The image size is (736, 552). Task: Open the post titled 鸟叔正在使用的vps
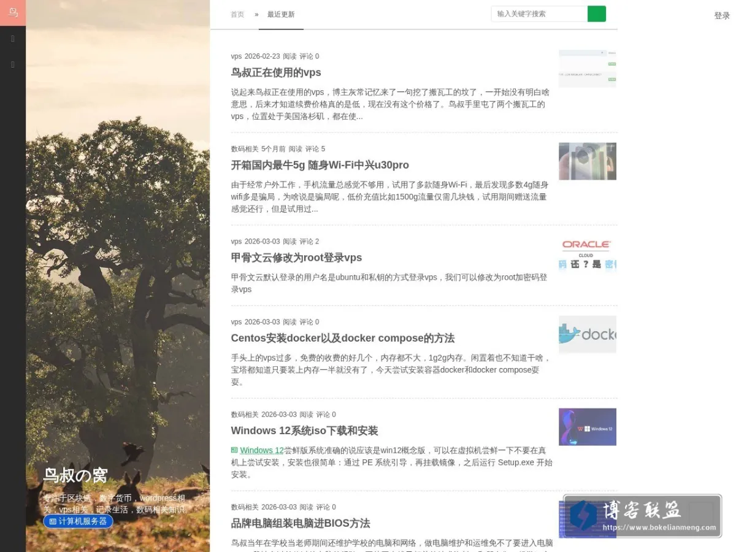[x=276, y=72]
